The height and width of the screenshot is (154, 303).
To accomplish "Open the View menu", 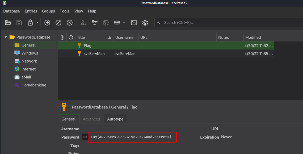I will click(x=79, y=11).
